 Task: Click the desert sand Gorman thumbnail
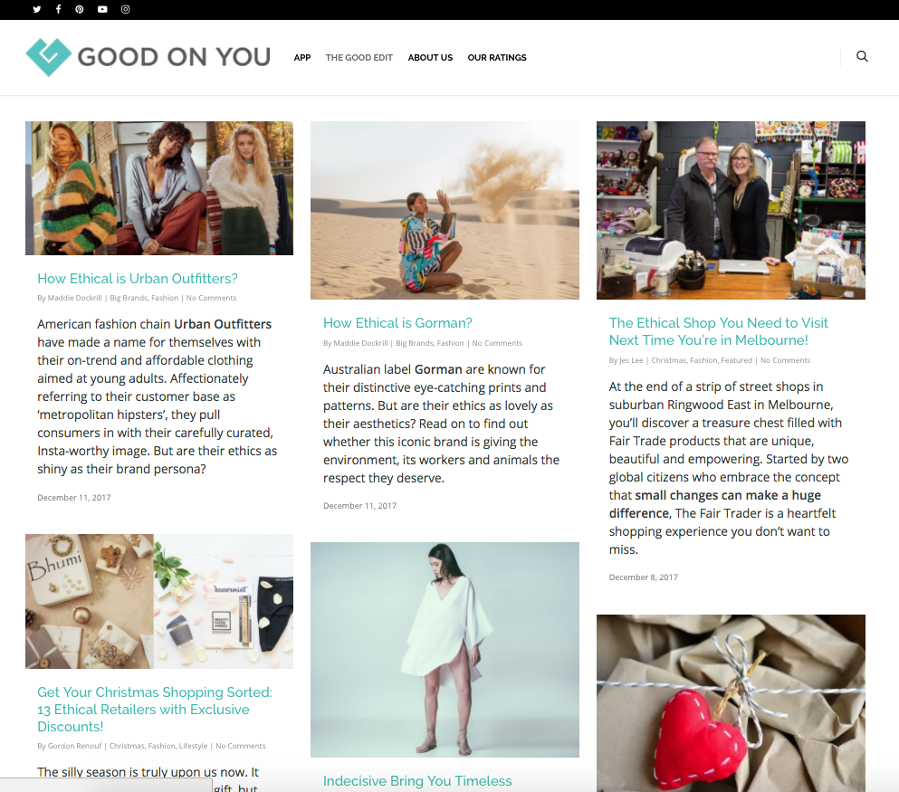tap(445, 210)
